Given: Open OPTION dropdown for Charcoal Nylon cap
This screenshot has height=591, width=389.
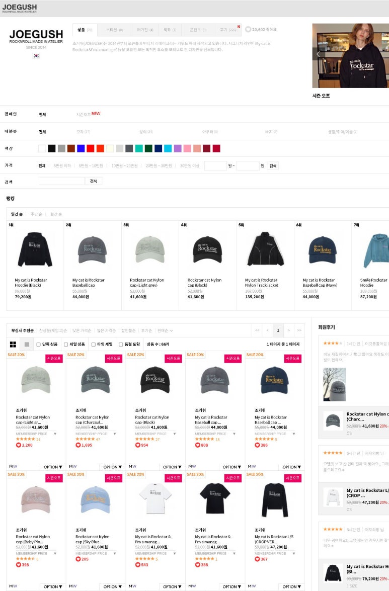Looking at the screenshot, I should click(x=112, y=467).
